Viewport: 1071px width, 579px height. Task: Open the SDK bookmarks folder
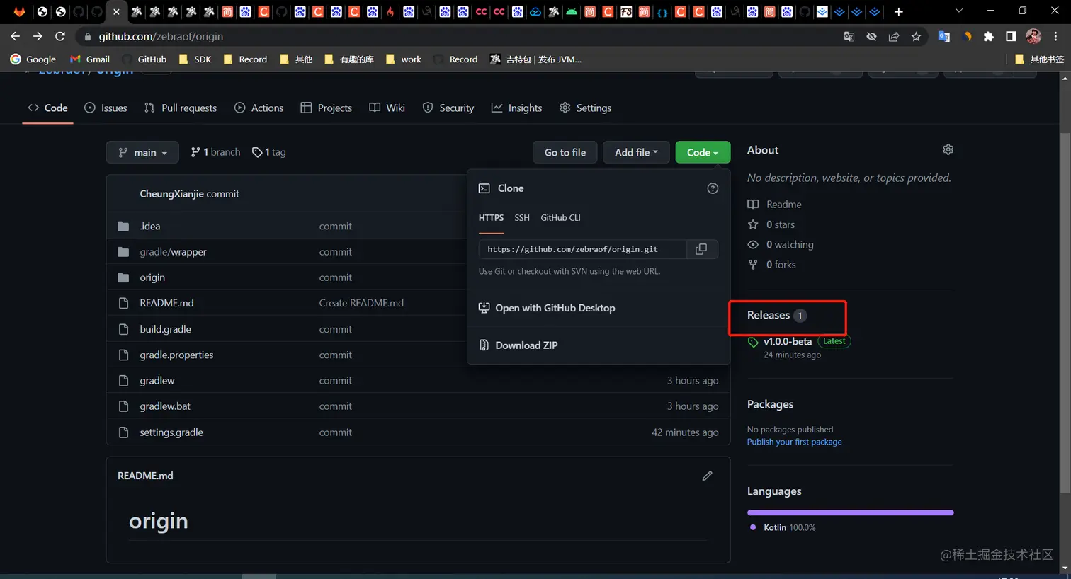pyautogui.click(x=195, y=59)
